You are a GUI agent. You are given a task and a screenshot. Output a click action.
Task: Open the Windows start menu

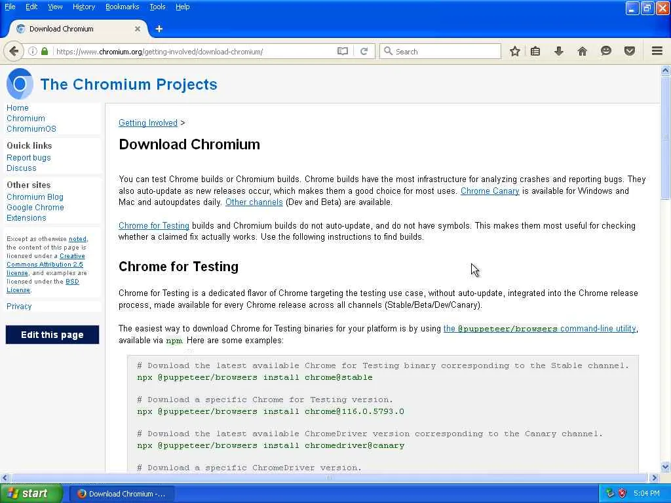coord(30,493)
